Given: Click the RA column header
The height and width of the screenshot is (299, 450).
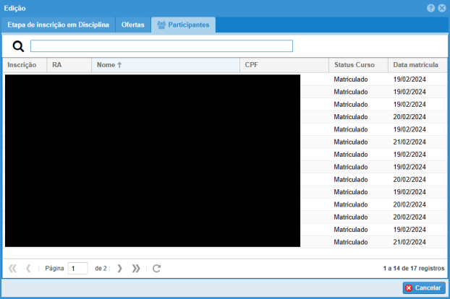Looking at the screenshot, I should point(69,65).
